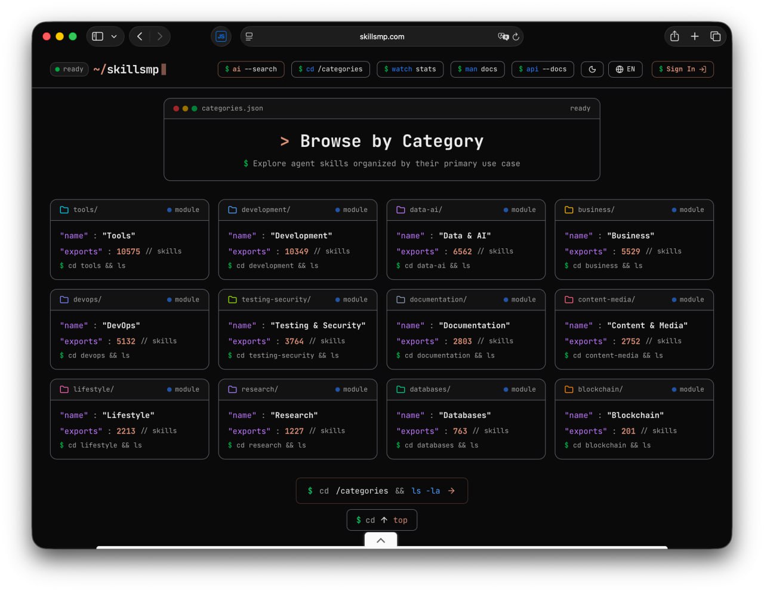The width and height of the screenshot is (764, 591).
Task: Click the Share icon in Safari toolbar
Action: pyautogui.click(x=674, y=36)
